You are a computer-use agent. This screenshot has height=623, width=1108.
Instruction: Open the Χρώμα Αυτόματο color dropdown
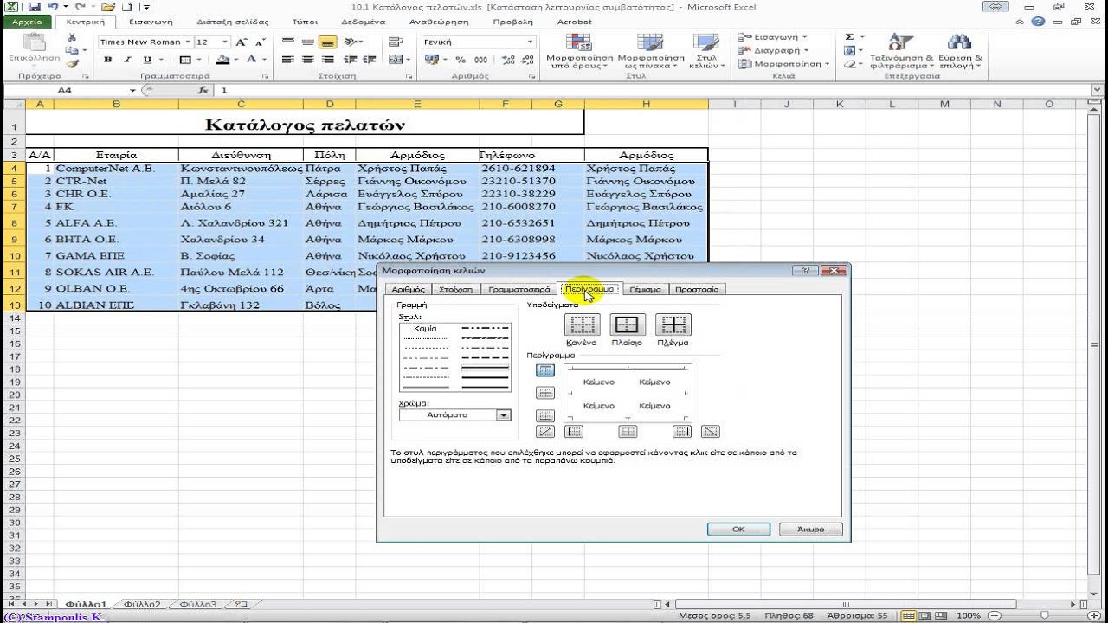click(503, 415)
